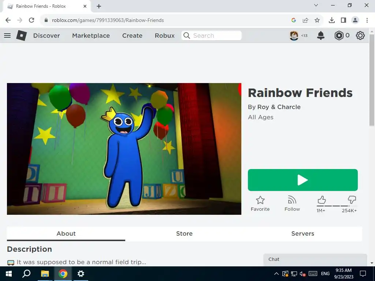Open the ENG language selector
This screenshot has height=281, width=375.
point(325,274)
